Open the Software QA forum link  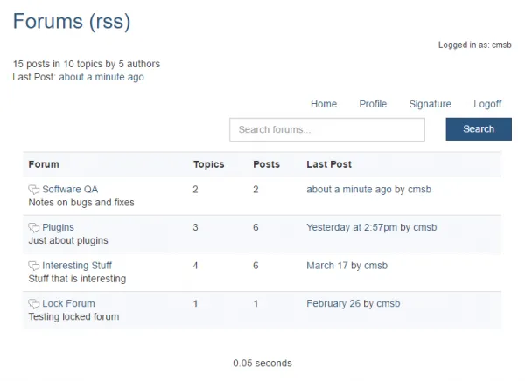coord(70,189)
